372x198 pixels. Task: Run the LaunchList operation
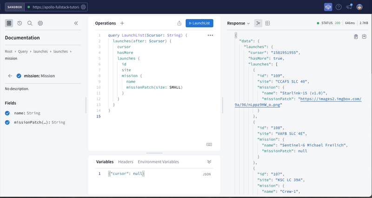[199, 23]
